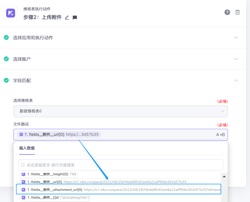
Task: Click green check beside 选择应用和执行动作
Action: (6, 38)
